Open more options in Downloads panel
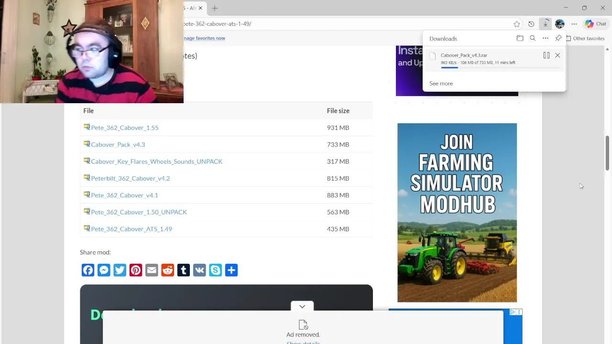The width and height of the screenshot is (612, 344). pyautogui.click(x=546, y=38)
